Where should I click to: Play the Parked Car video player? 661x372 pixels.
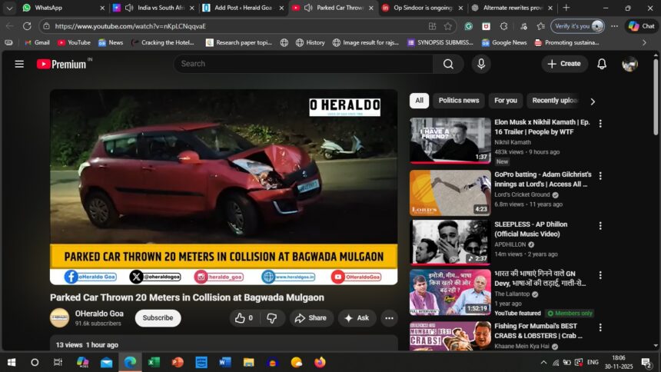pyautogui.click(x=224, y=187)
